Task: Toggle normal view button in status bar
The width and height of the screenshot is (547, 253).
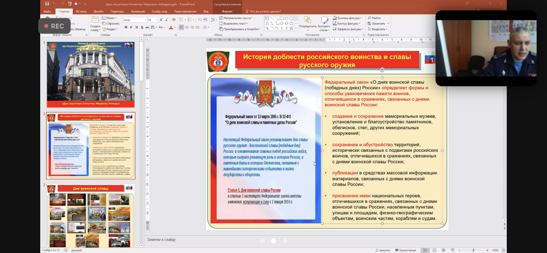Action: pos(425,250)
